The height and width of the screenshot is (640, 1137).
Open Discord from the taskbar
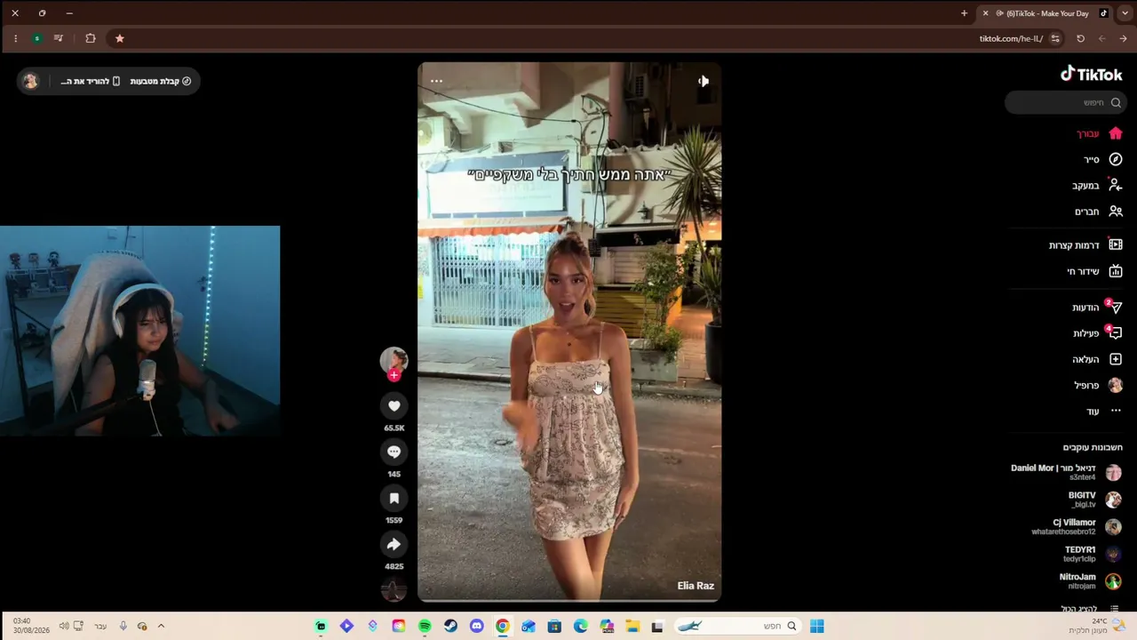point(476,626)
